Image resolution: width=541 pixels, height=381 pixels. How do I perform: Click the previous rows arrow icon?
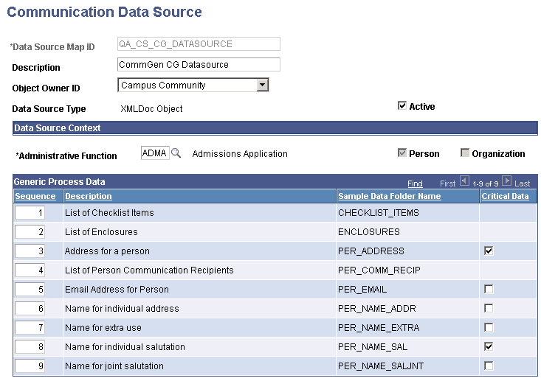point(464,181)
